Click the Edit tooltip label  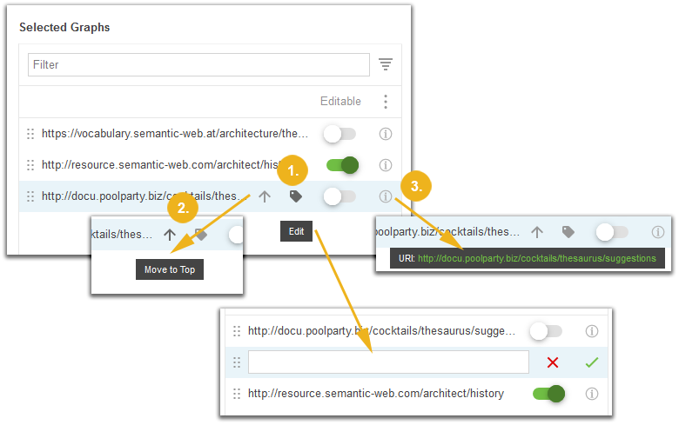(x=296, y=232)
